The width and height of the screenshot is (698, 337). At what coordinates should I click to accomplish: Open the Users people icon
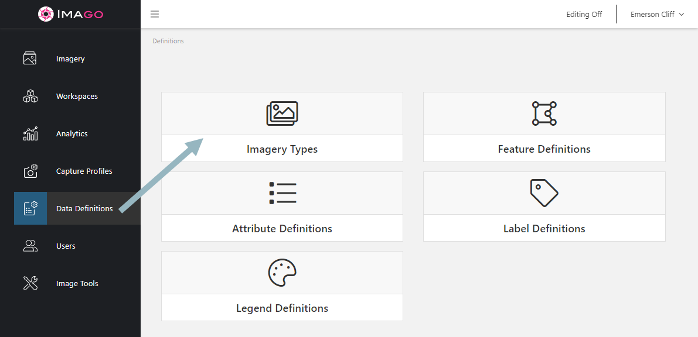(30, 246)
